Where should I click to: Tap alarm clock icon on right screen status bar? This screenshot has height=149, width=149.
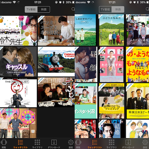tap(134, 2)
